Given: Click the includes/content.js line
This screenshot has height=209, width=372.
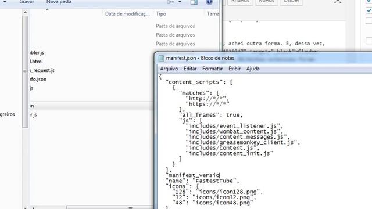Looking at the screenshot, I should (223, 148).
